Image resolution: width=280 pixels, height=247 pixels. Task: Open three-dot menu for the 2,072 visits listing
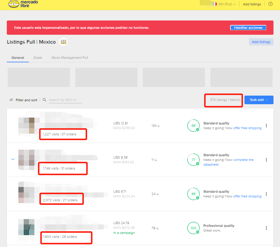(x=266, y=194)
